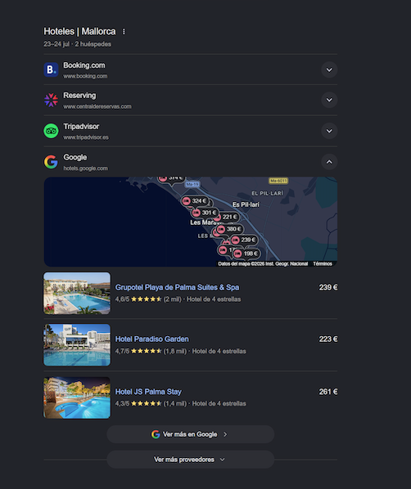Expand the Booking.com provider section

click(x=329, y=70)
